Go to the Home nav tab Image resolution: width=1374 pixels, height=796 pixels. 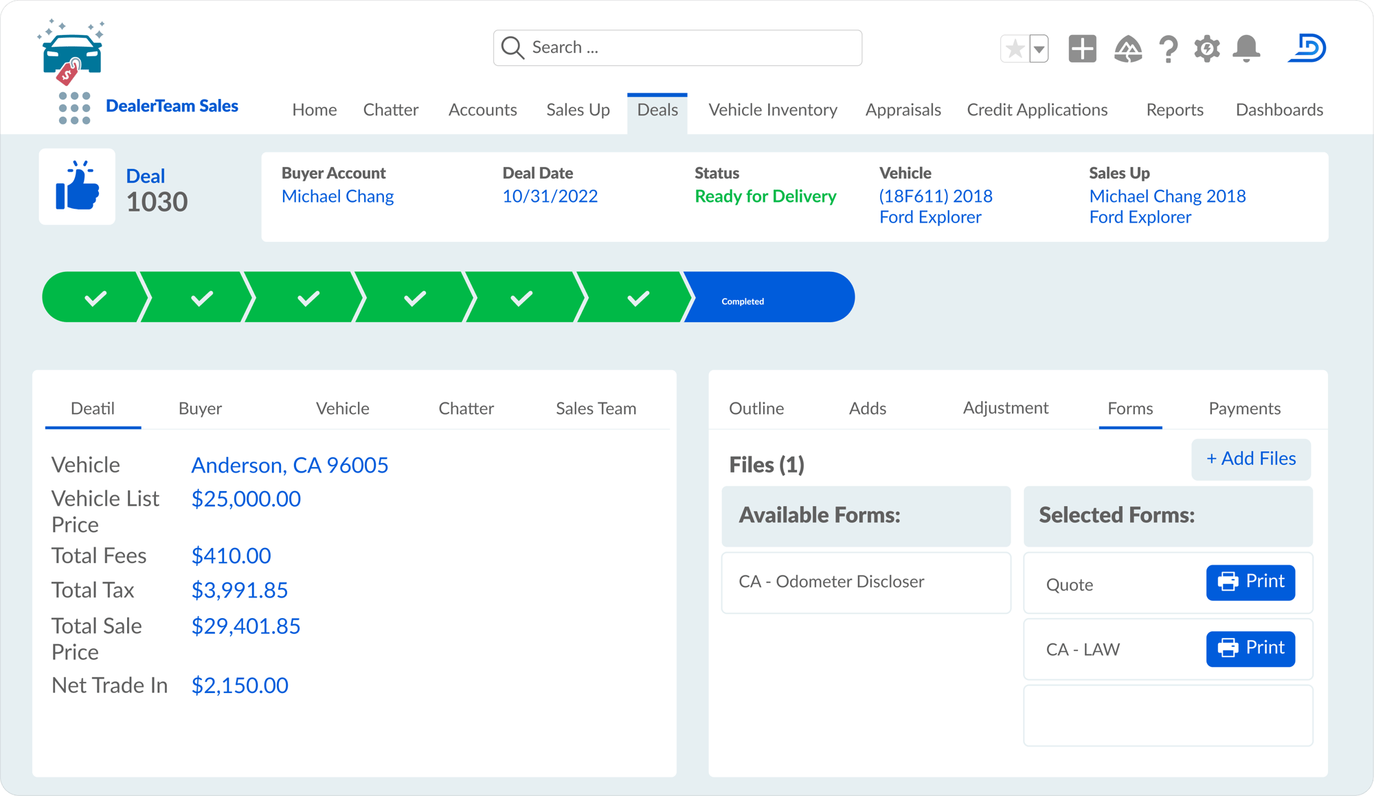[315, 110]
